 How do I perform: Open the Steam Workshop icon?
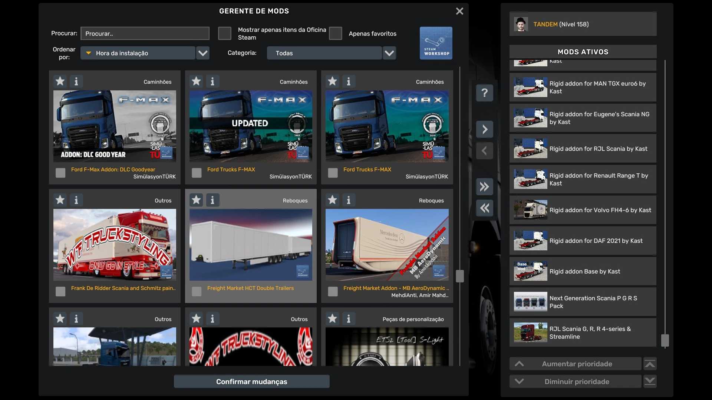click(x=436, y=43)
